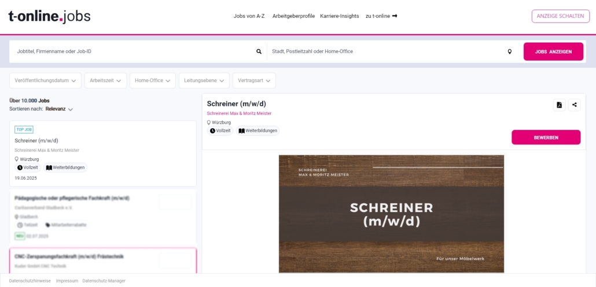Click the JOBS ANZEIGEN button
596x287 pixels.
point(553,51)
